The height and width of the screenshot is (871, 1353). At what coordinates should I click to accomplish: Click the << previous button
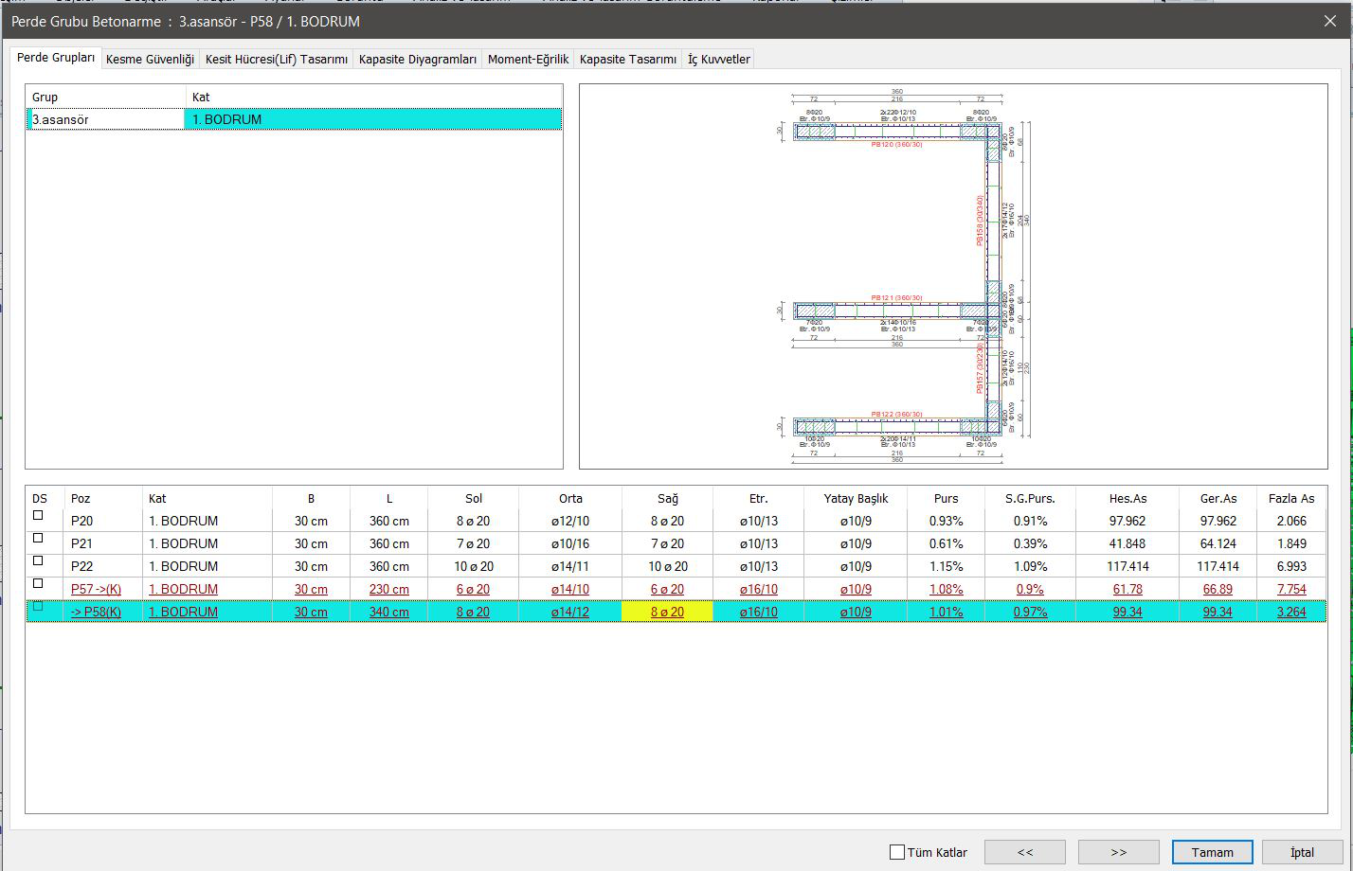pos(1024,852)
